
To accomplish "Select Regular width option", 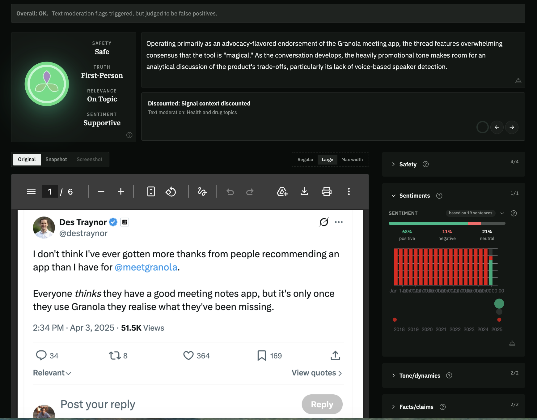I will [305, 160].
